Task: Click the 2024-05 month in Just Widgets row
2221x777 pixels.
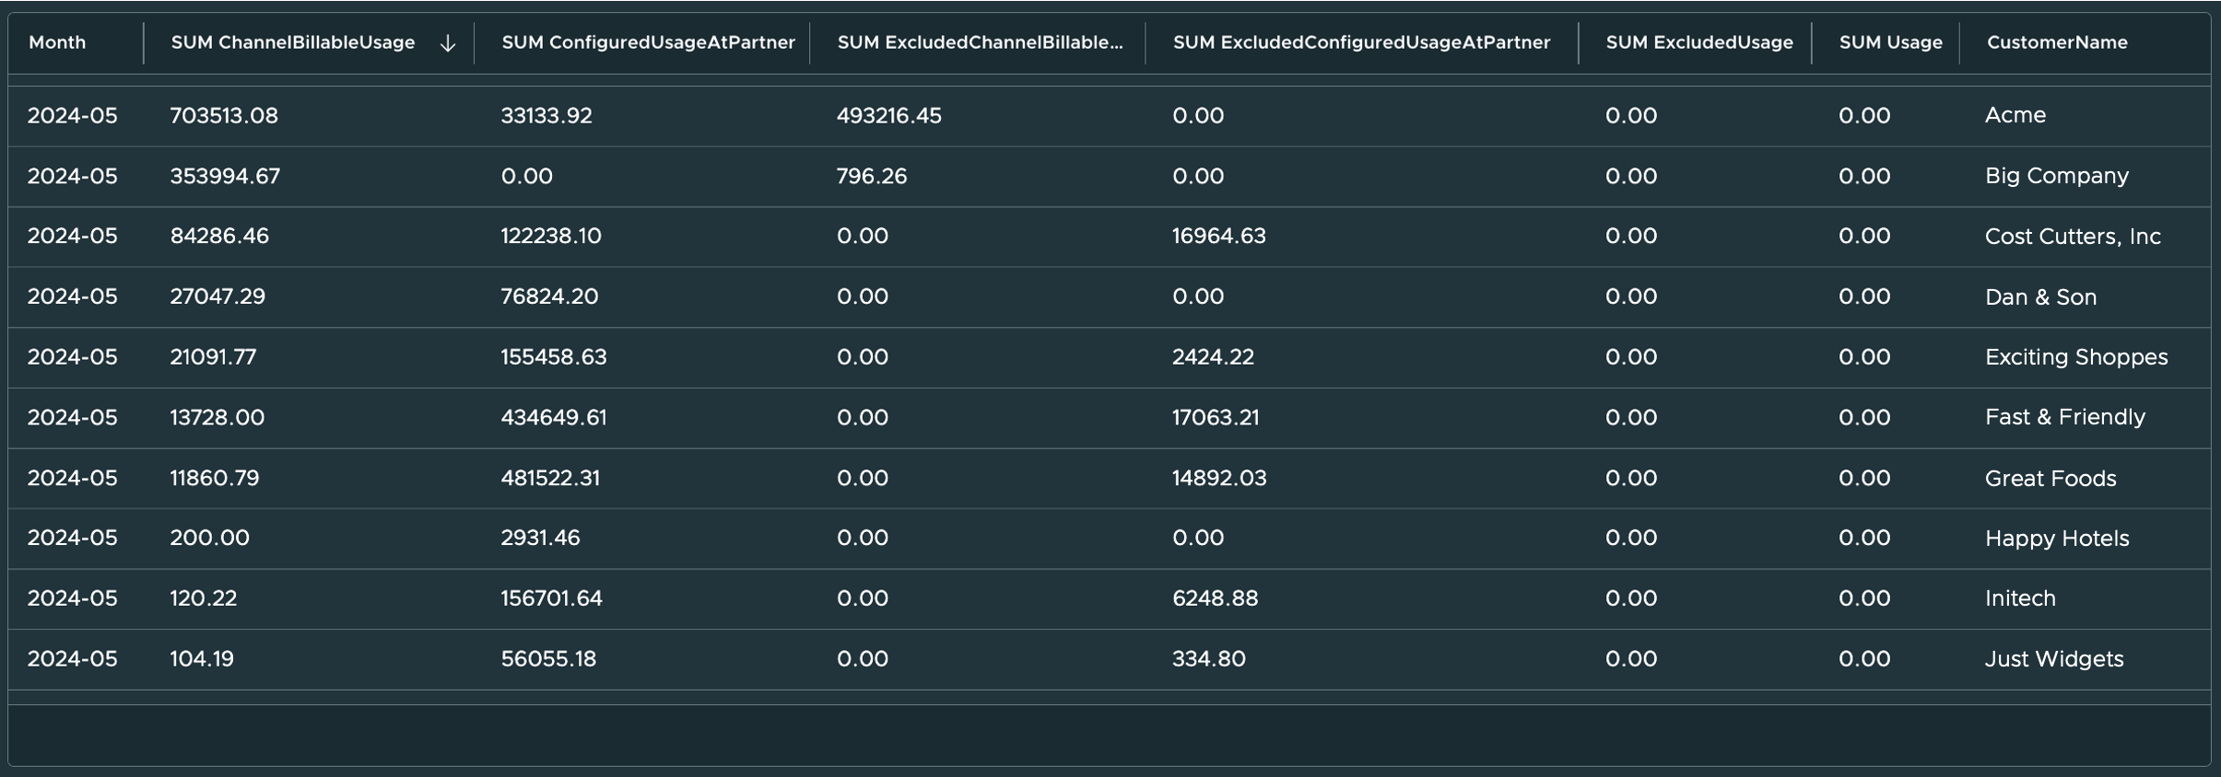Action: [73, 659]
